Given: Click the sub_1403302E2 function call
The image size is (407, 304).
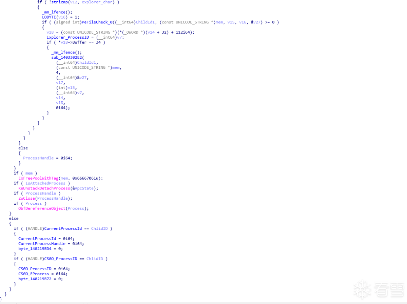Looking at the screenshot, I should click(67, 58).
